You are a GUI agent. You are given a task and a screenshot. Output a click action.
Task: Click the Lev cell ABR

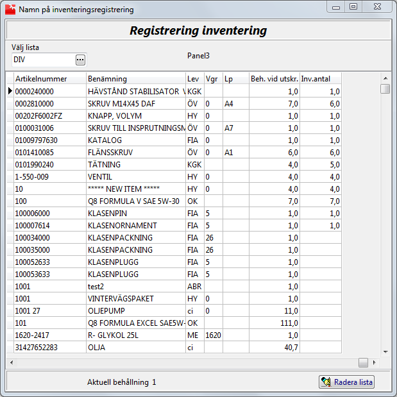tap(195, 286)
